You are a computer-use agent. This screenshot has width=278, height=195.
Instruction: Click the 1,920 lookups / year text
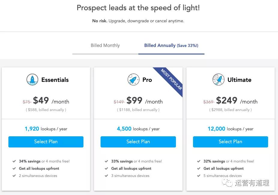coord(46,129)
